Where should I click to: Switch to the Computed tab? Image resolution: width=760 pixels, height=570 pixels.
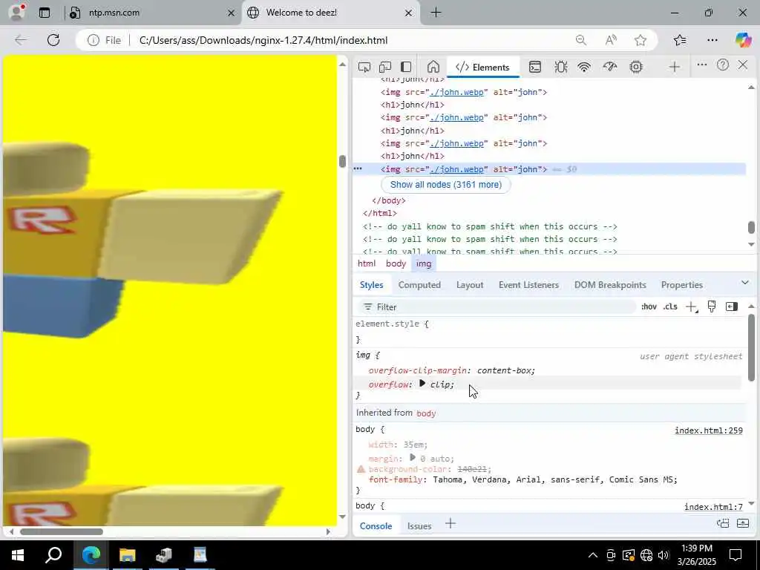(x=419, y=285)
